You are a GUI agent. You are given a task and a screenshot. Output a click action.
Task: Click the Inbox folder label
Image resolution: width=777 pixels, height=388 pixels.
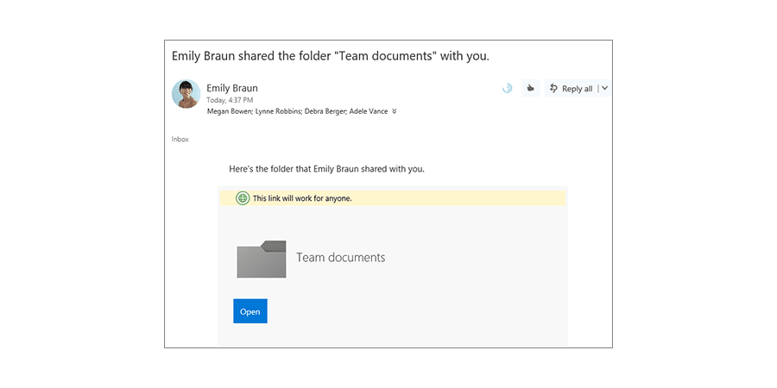(x=180, y=140)
